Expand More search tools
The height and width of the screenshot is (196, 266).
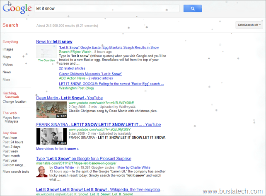[x=16, y=172]
